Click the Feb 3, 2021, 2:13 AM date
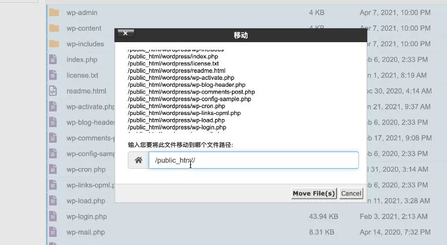 click(393, 217)
